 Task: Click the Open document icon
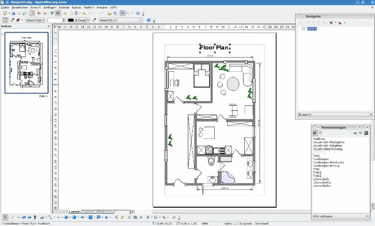13,14
